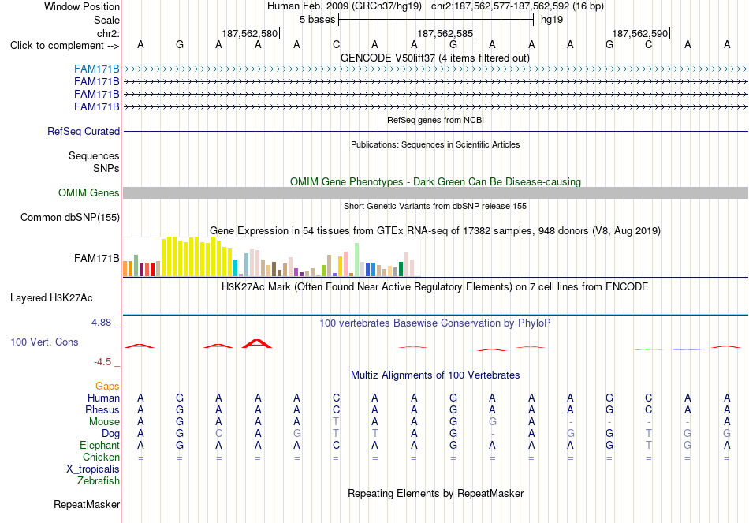Click the RepeatMasker track label
749x523 pixels.
click(87, 504)
